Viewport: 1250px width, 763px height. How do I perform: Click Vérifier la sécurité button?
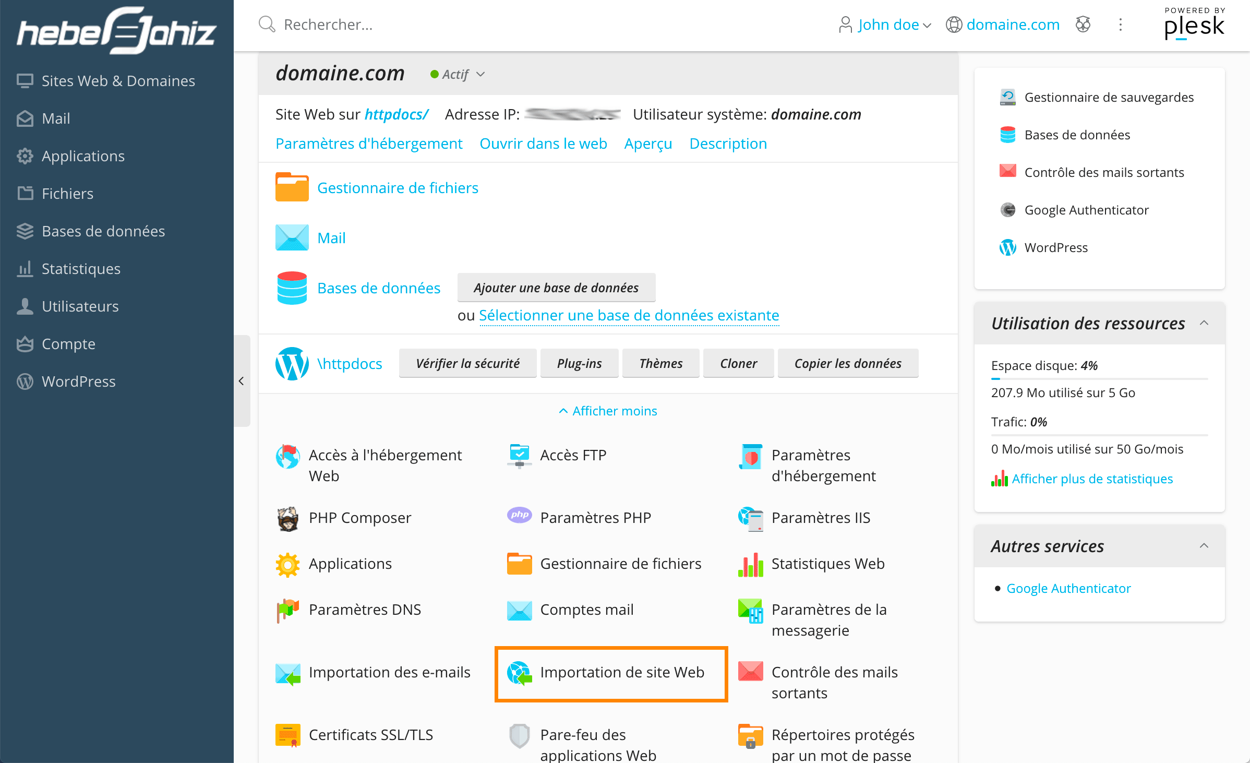click(467, 363)
